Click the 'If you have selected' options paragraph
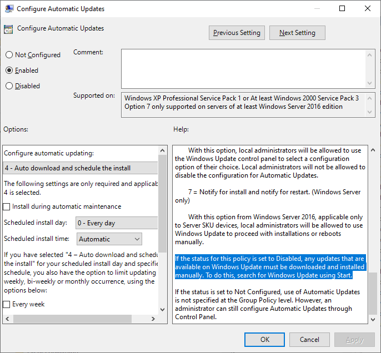This screenshot has width=381, height=353. (x=81, y=273)
